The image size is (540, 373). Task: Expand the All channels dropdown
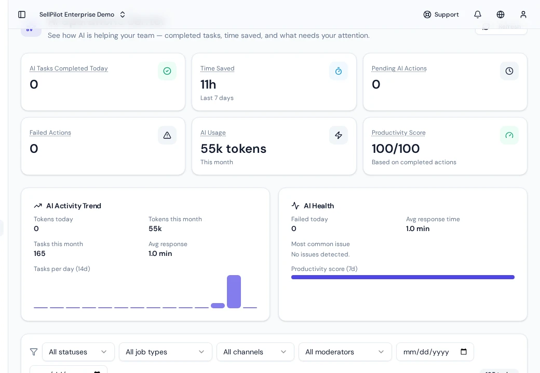[x=255, y=352]
